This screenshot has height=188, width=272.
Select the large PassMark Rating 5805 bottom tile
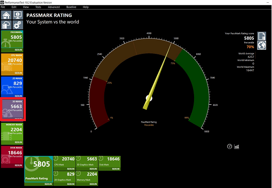click(39, 169)
